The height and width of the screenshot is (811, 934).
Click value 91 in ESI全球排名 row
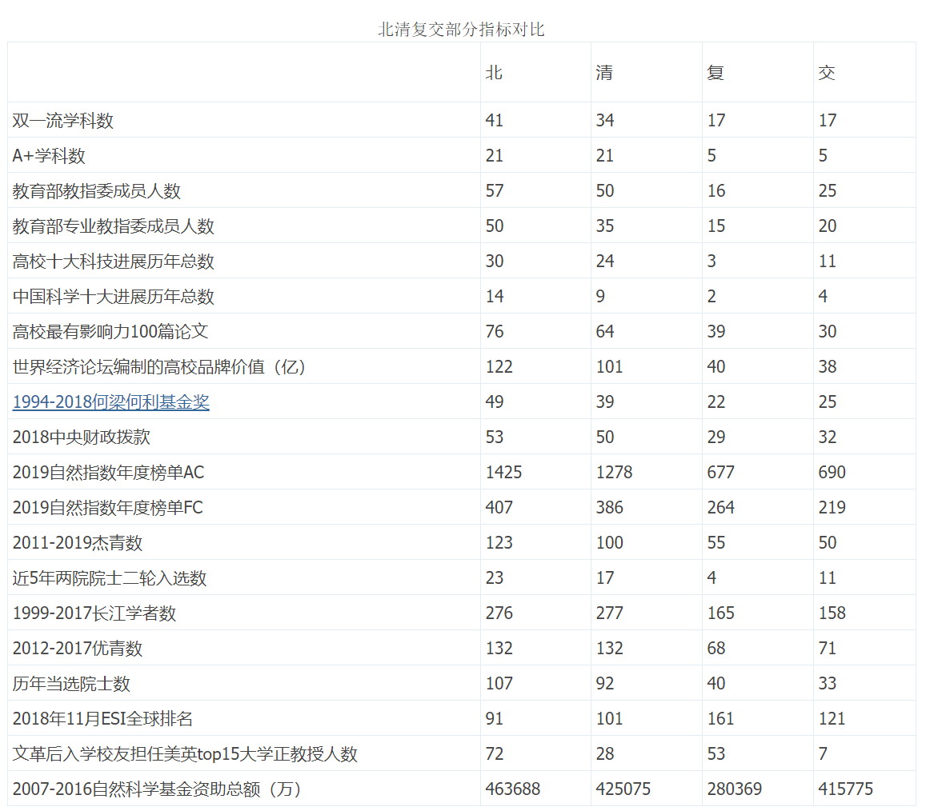pyautogui.click(x=495, y=719)
